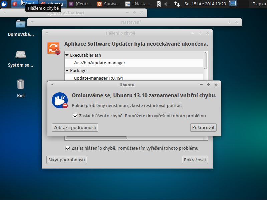Open window menu of Hlášení o chybě window
Screen dimensions: 267x200
(47, 33)
